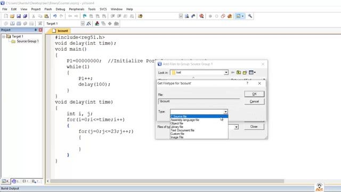341x192 pixels.
Task: Click the Kill all breakpoints icon
Action: coord(230,16)
